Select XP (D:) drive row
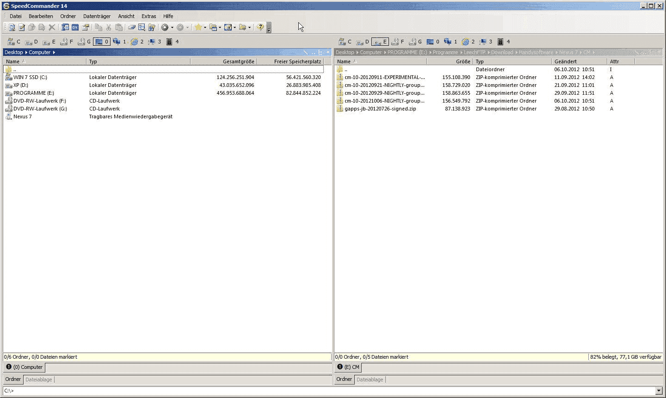 point(163,85)
